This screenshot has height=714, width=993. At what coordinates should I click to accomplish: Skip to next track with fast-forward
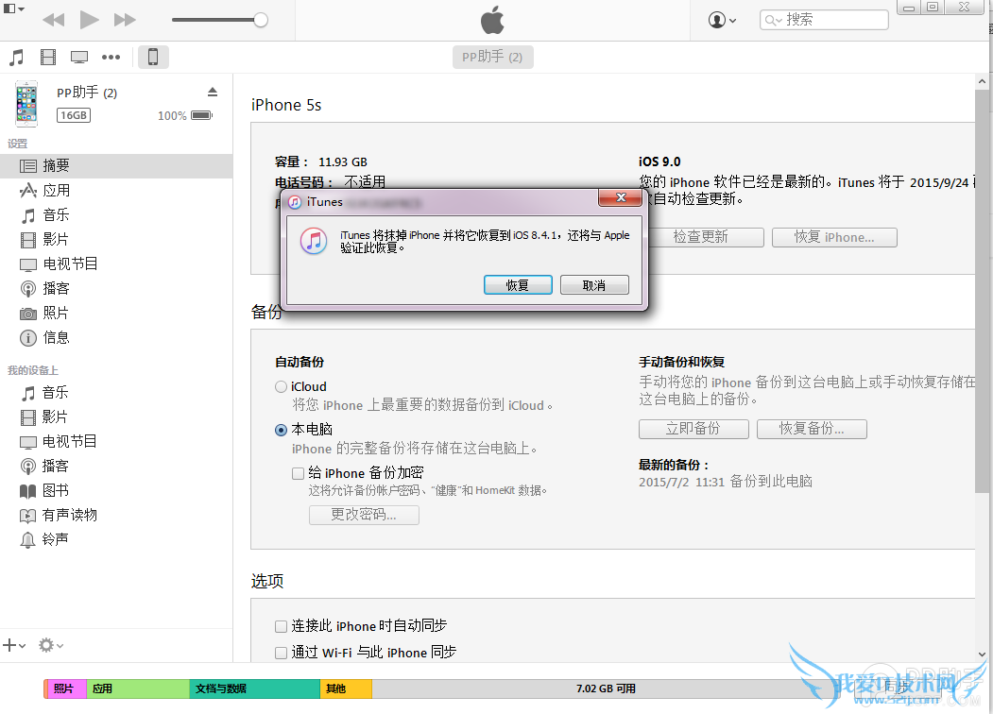(124, 20)
